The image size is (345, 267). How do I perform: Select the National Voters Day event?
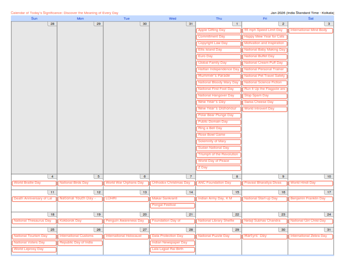point(34,243)
